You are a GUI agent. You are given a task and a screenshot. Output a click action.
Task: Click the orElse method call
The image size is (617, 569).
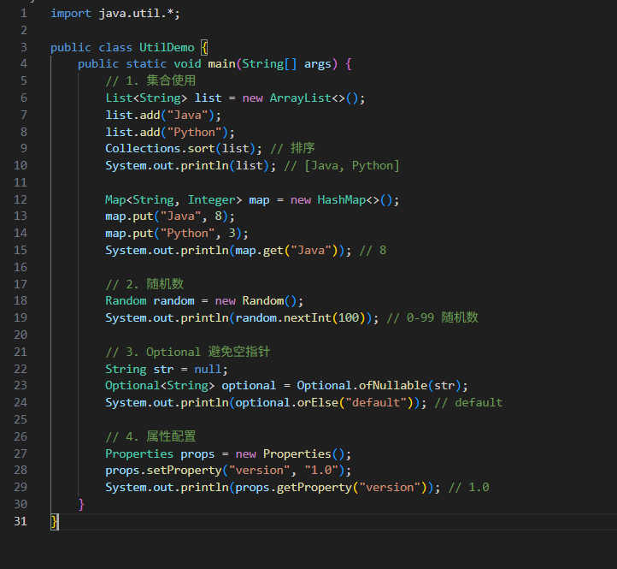[x=317, y=402]
